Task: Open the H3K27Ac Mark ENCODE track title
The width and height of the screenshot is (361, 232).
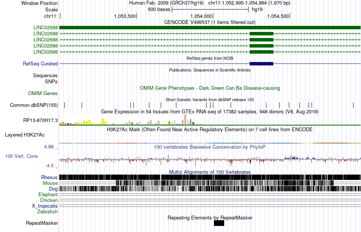Action: click(x=210, y=129)
